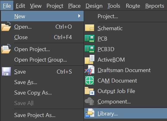Click the PCB3D board icon

(x=90, y=49)
